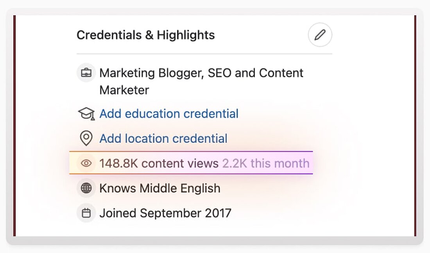Open Add location credential link
This screenshot has width=430, height=253.
[x=163, y=138]
